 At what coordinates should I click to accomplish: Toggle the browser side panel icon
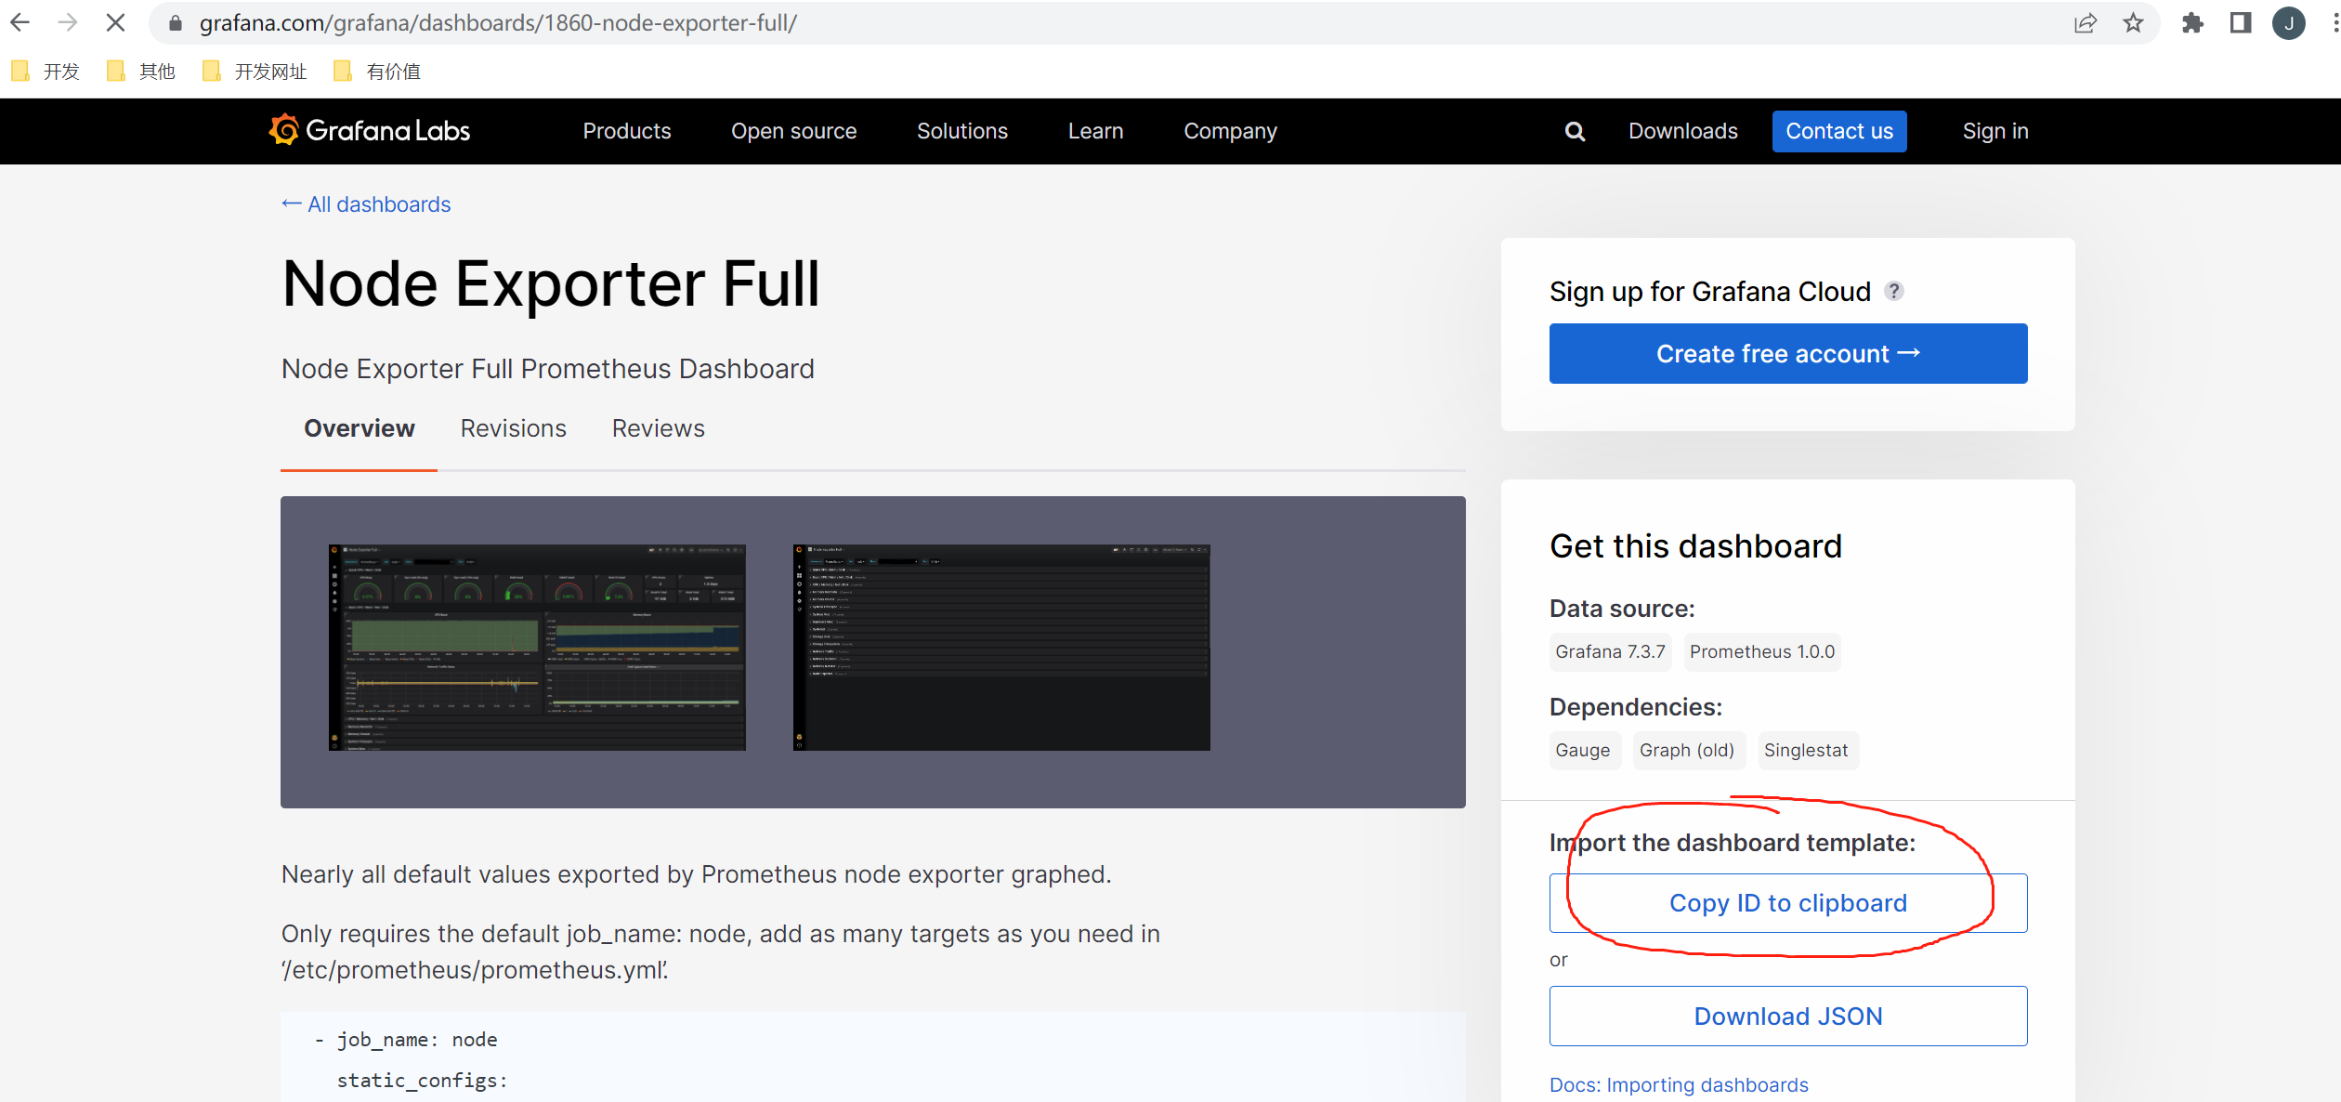[2240, 23]
